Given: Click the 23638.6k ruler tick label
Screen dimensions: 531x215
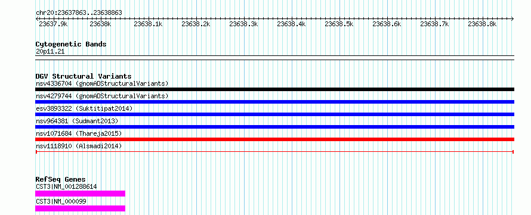Looking at the screenshot, I should (x=387, y=24).
